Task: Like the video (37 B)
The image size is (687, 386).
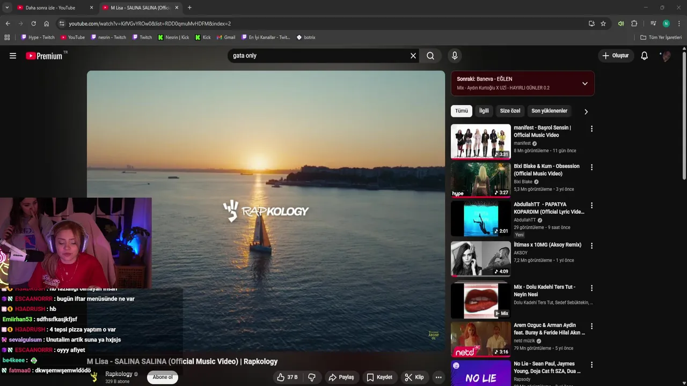Action: coord(288,377)
